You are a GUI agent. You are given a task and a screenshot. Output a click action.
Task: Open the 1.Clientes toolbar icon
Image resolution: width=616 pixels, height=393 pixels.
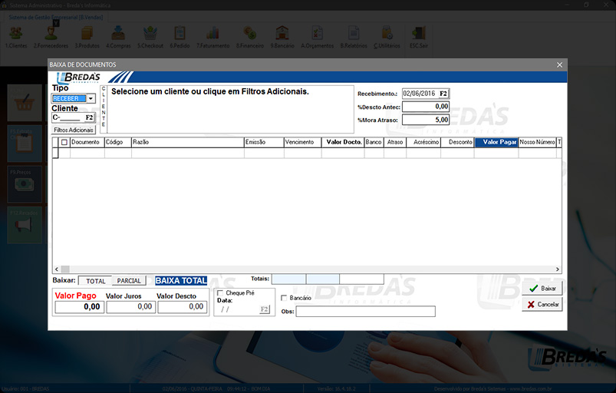click(x=16, y=35)
